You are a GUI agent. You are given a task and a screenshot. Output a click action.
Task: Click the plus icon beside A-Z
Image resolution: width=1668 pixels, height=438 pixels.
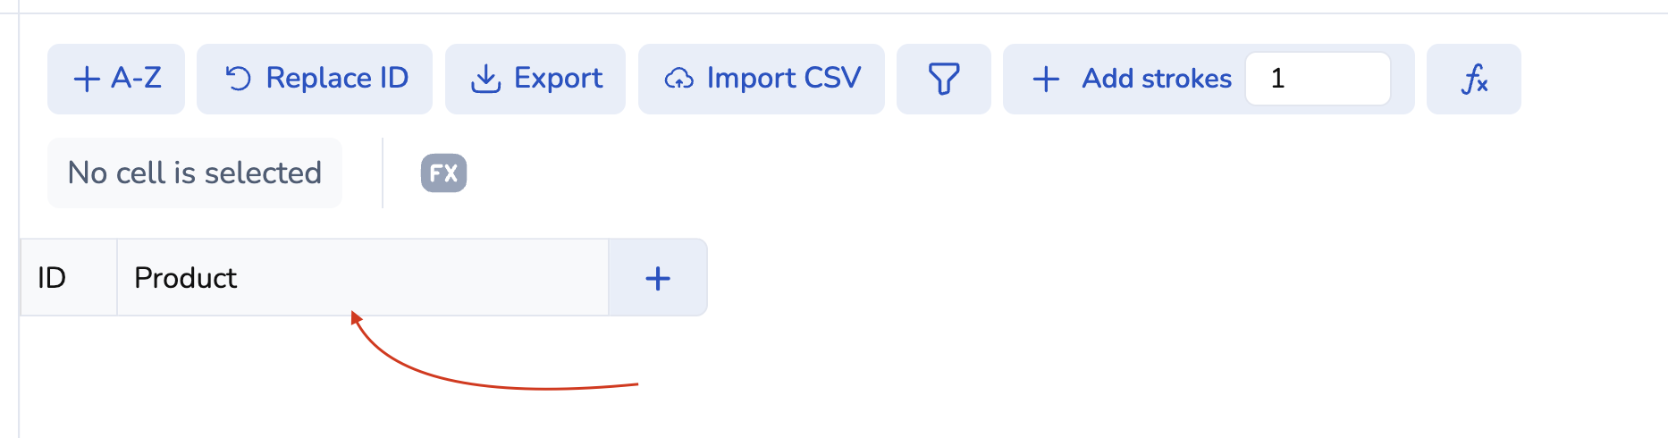pos(86,79)
